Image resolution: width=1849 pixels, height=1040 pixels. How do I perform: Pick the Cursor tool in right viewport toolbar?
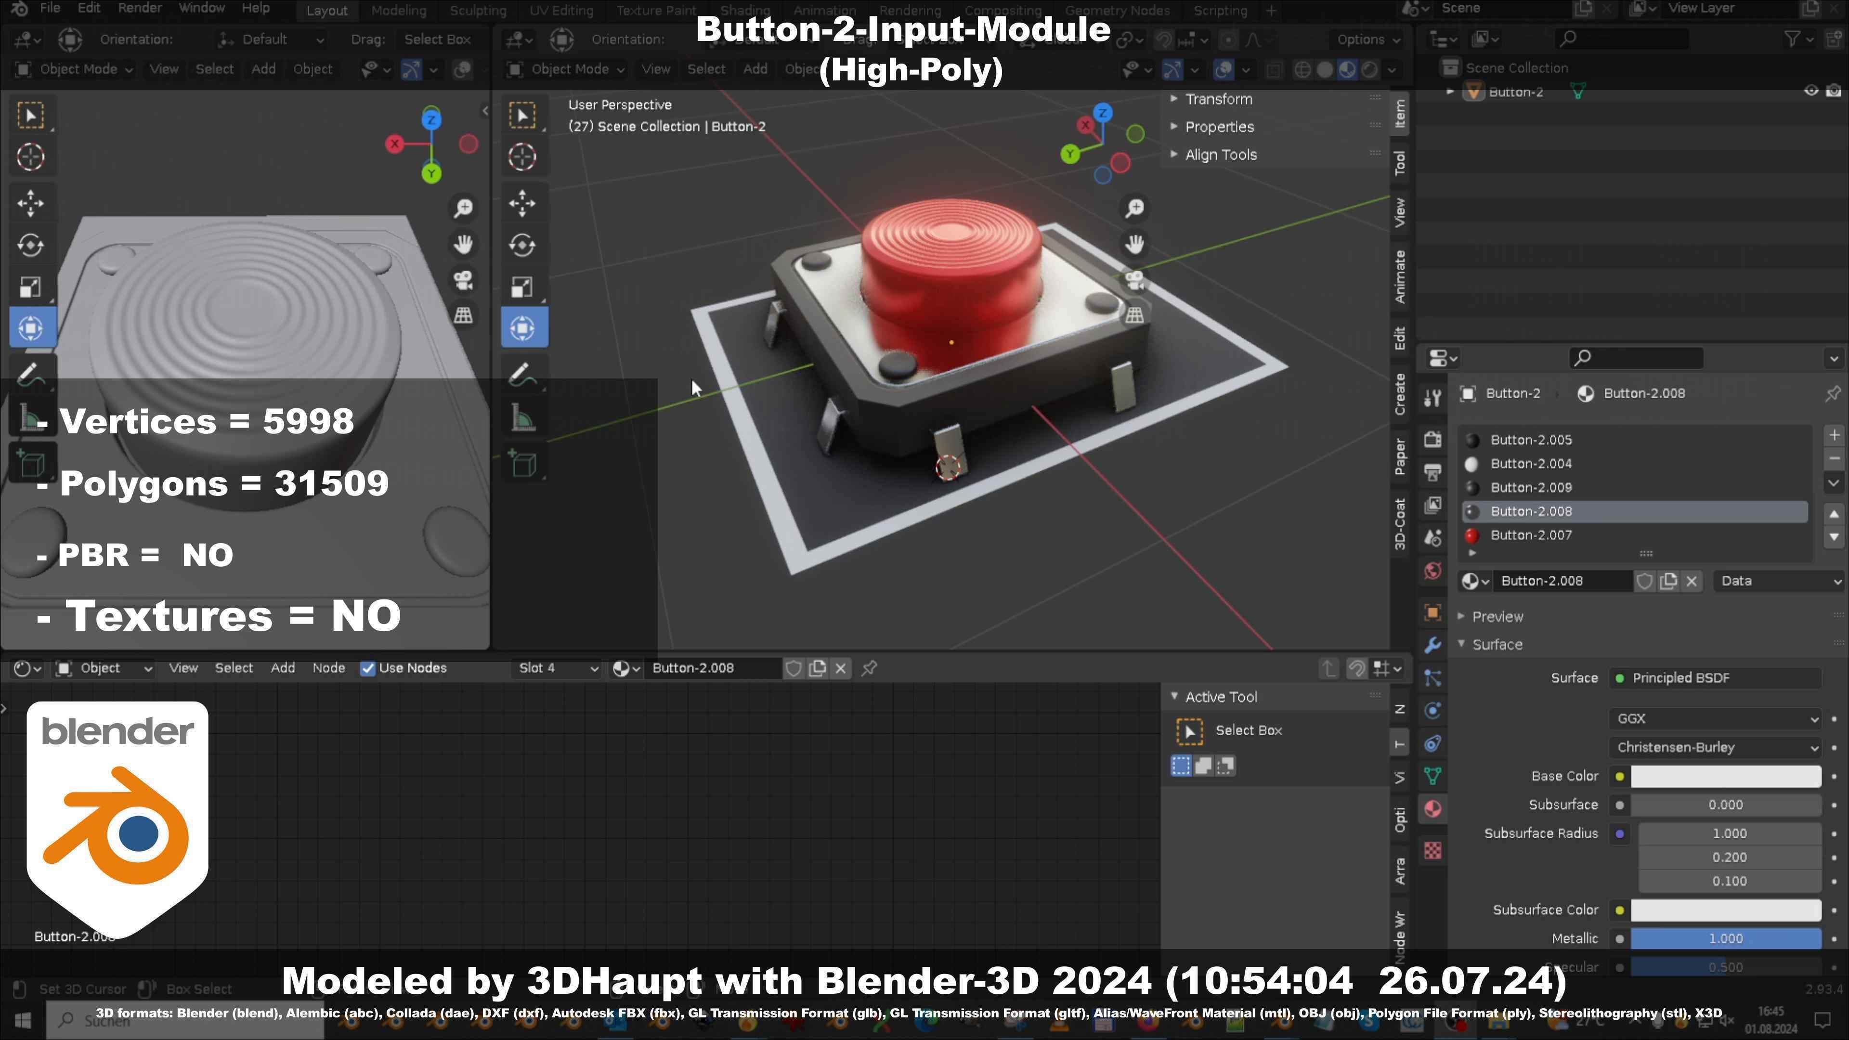[523, 156]
